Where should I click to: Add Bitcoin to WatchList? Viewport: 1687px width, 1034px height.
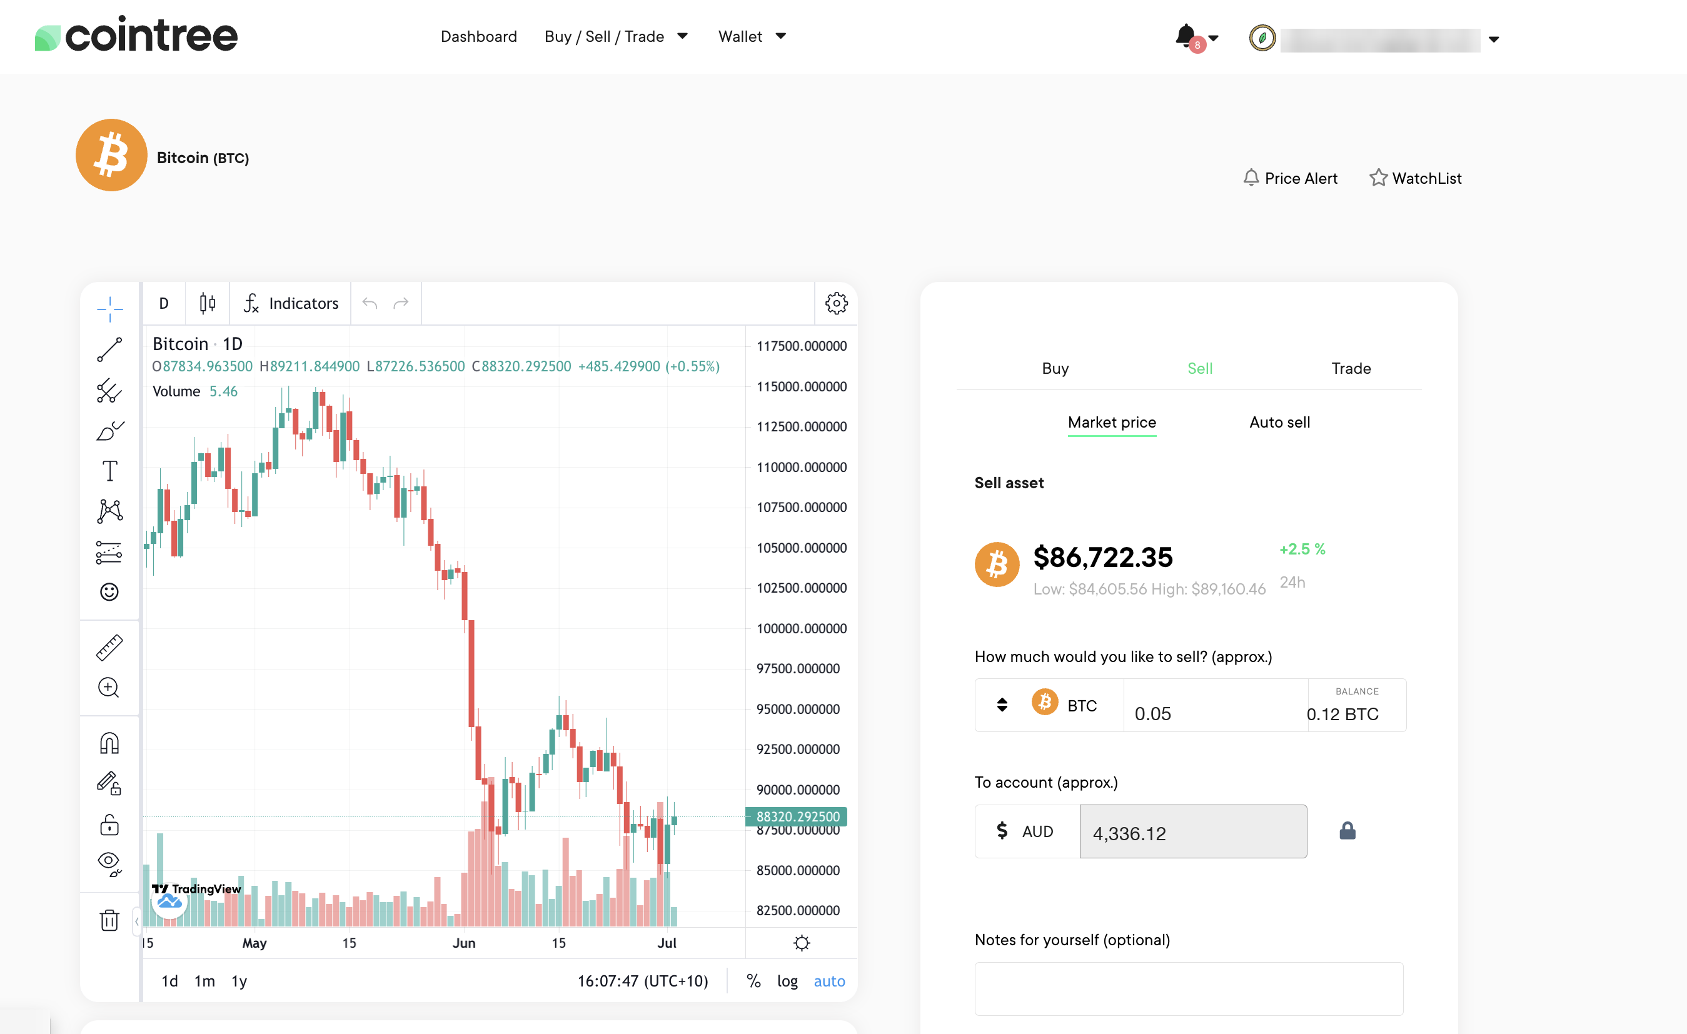(1415, 178)
